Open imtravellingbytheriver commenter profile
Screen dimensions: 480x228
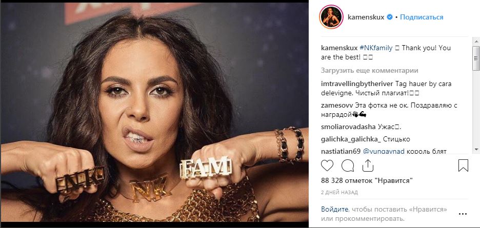[x=357, y=84]
